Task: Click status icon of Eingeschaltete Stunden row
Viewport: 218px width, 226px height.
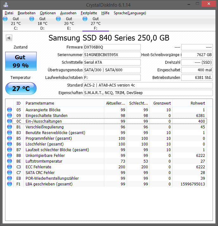Action: 10,115
